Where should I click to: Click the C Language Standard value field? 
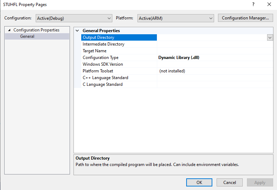click(x=215, y=84)
